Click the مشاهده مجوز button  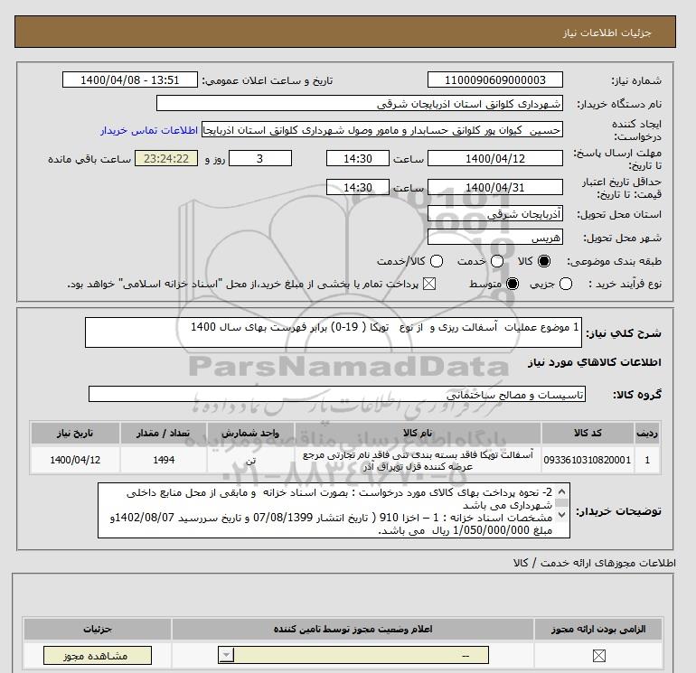(98, 656)
